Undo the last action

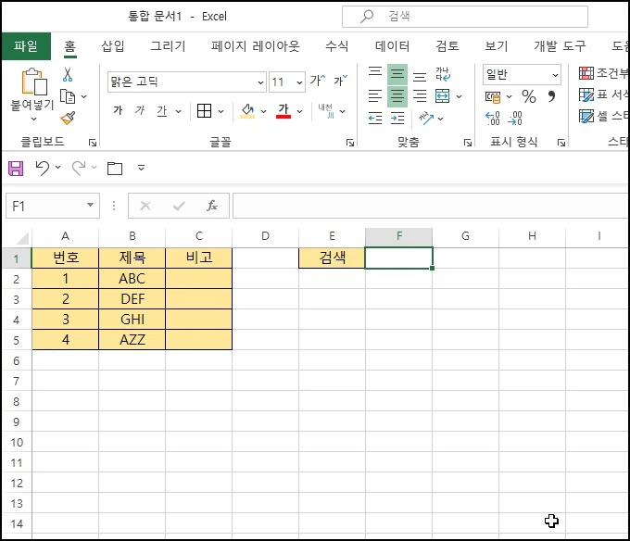(x=43, y=168)
